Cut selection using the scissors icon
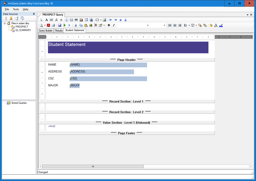The image size is (256, 181). click(x=76, y=25)
